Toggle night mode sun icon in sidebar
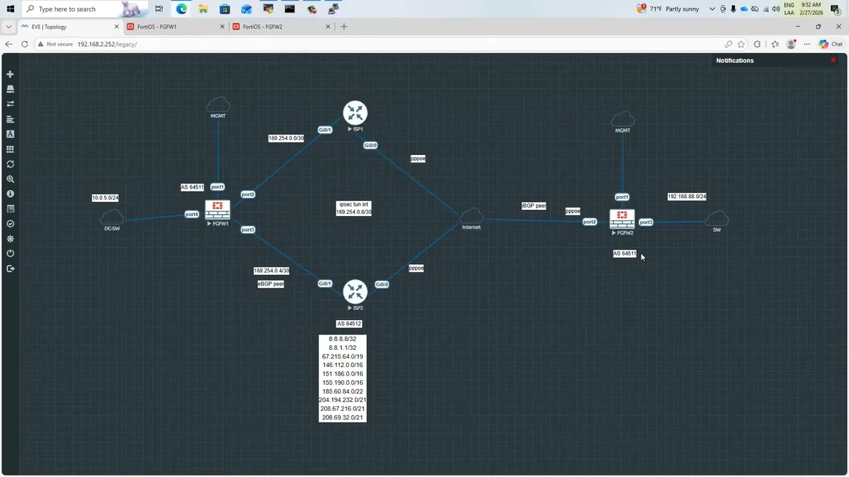Viewport: 849px width, 477px height. click(x=10, y=238)
